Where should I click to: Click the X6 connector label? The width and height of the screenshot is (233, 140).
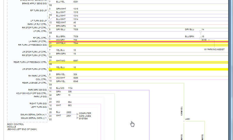click(x=50, y=64)
